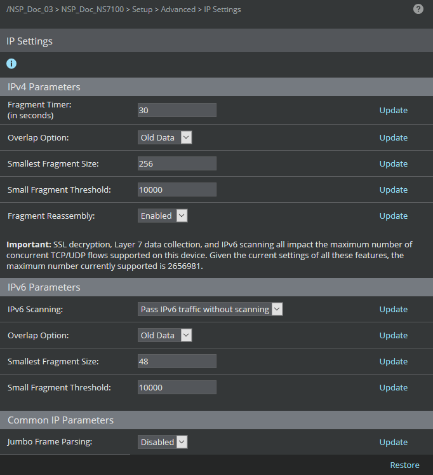Click the Jumbo Frame Parsing label
The image size is (433, 475).
click(x=50, y=442)
